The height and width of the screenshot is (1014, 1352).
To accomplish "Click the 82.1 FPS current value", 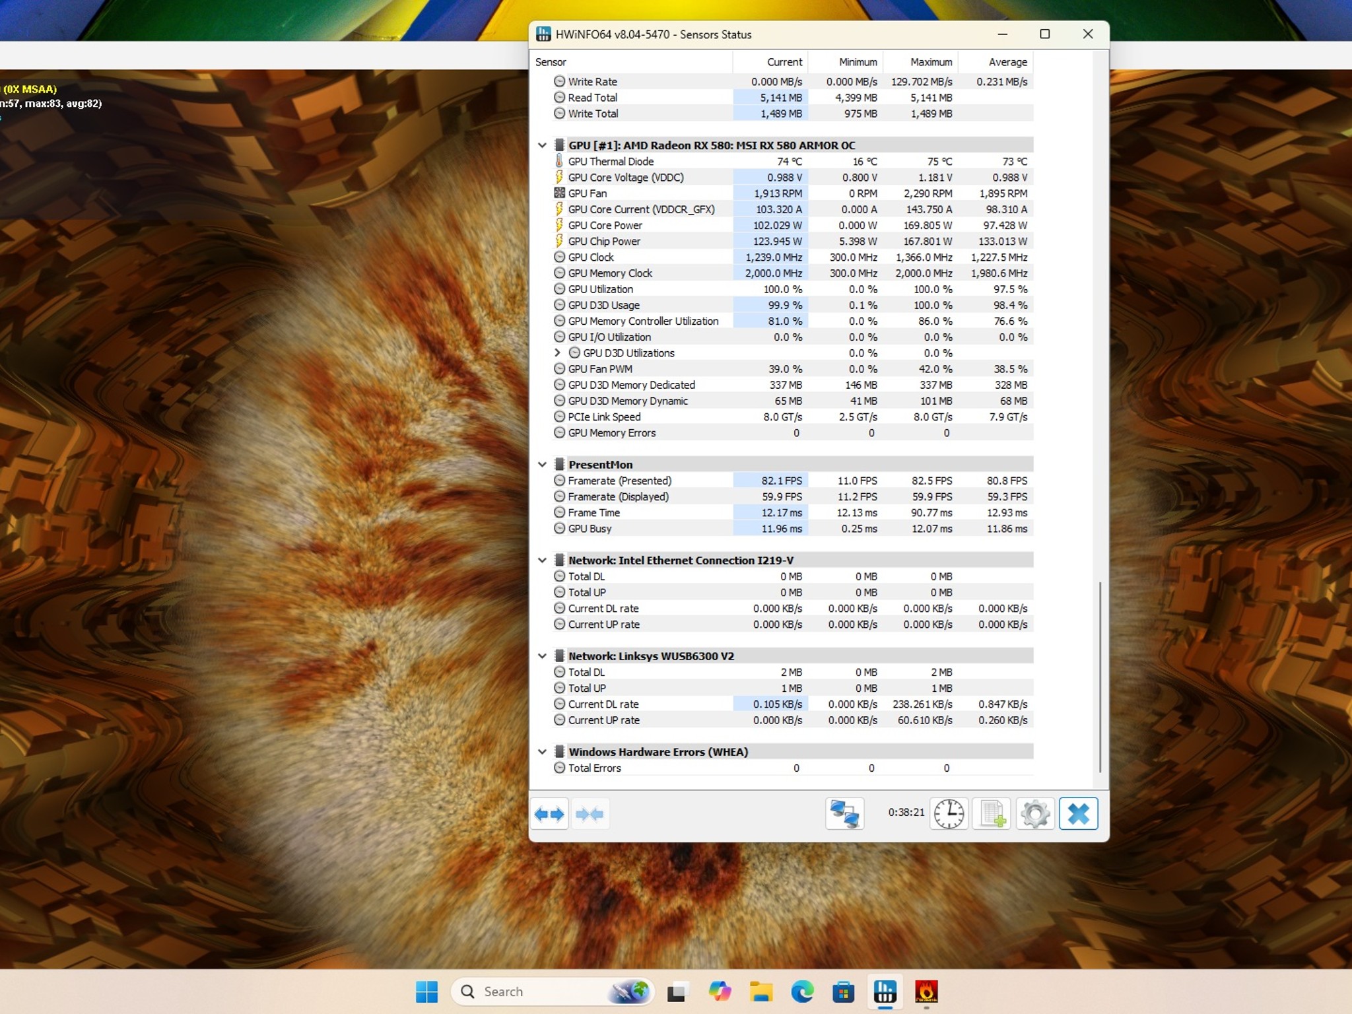I will coord(782,481).
